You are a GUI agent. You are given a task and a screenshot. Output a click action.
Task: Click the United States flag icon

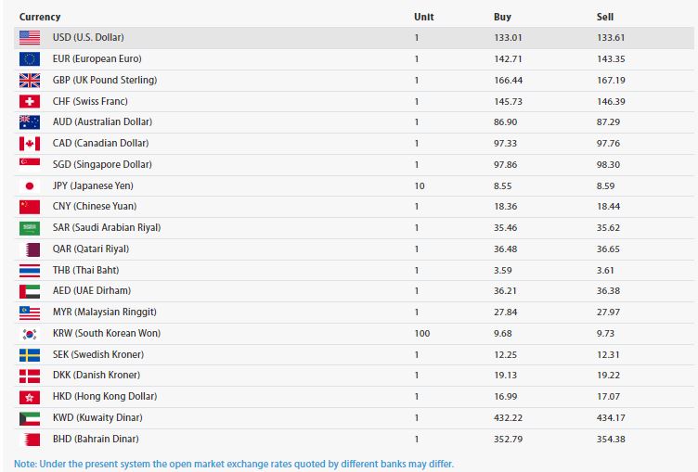tap(30, 38)
